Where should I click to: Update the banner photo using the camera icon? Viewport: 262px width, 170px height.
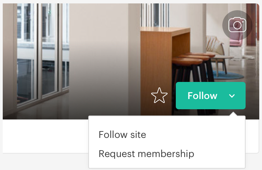tap(237, 25)
